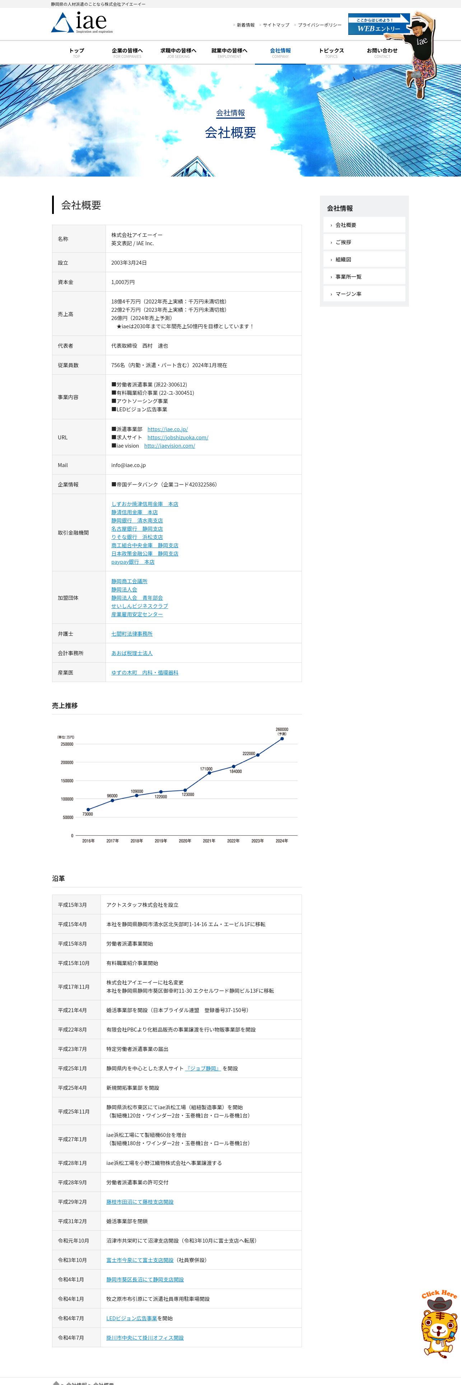The width and height of the screenshot is (461, 1385).
Task: Click the 会社情報 hero banner subtitle
Action: point(230,113)
